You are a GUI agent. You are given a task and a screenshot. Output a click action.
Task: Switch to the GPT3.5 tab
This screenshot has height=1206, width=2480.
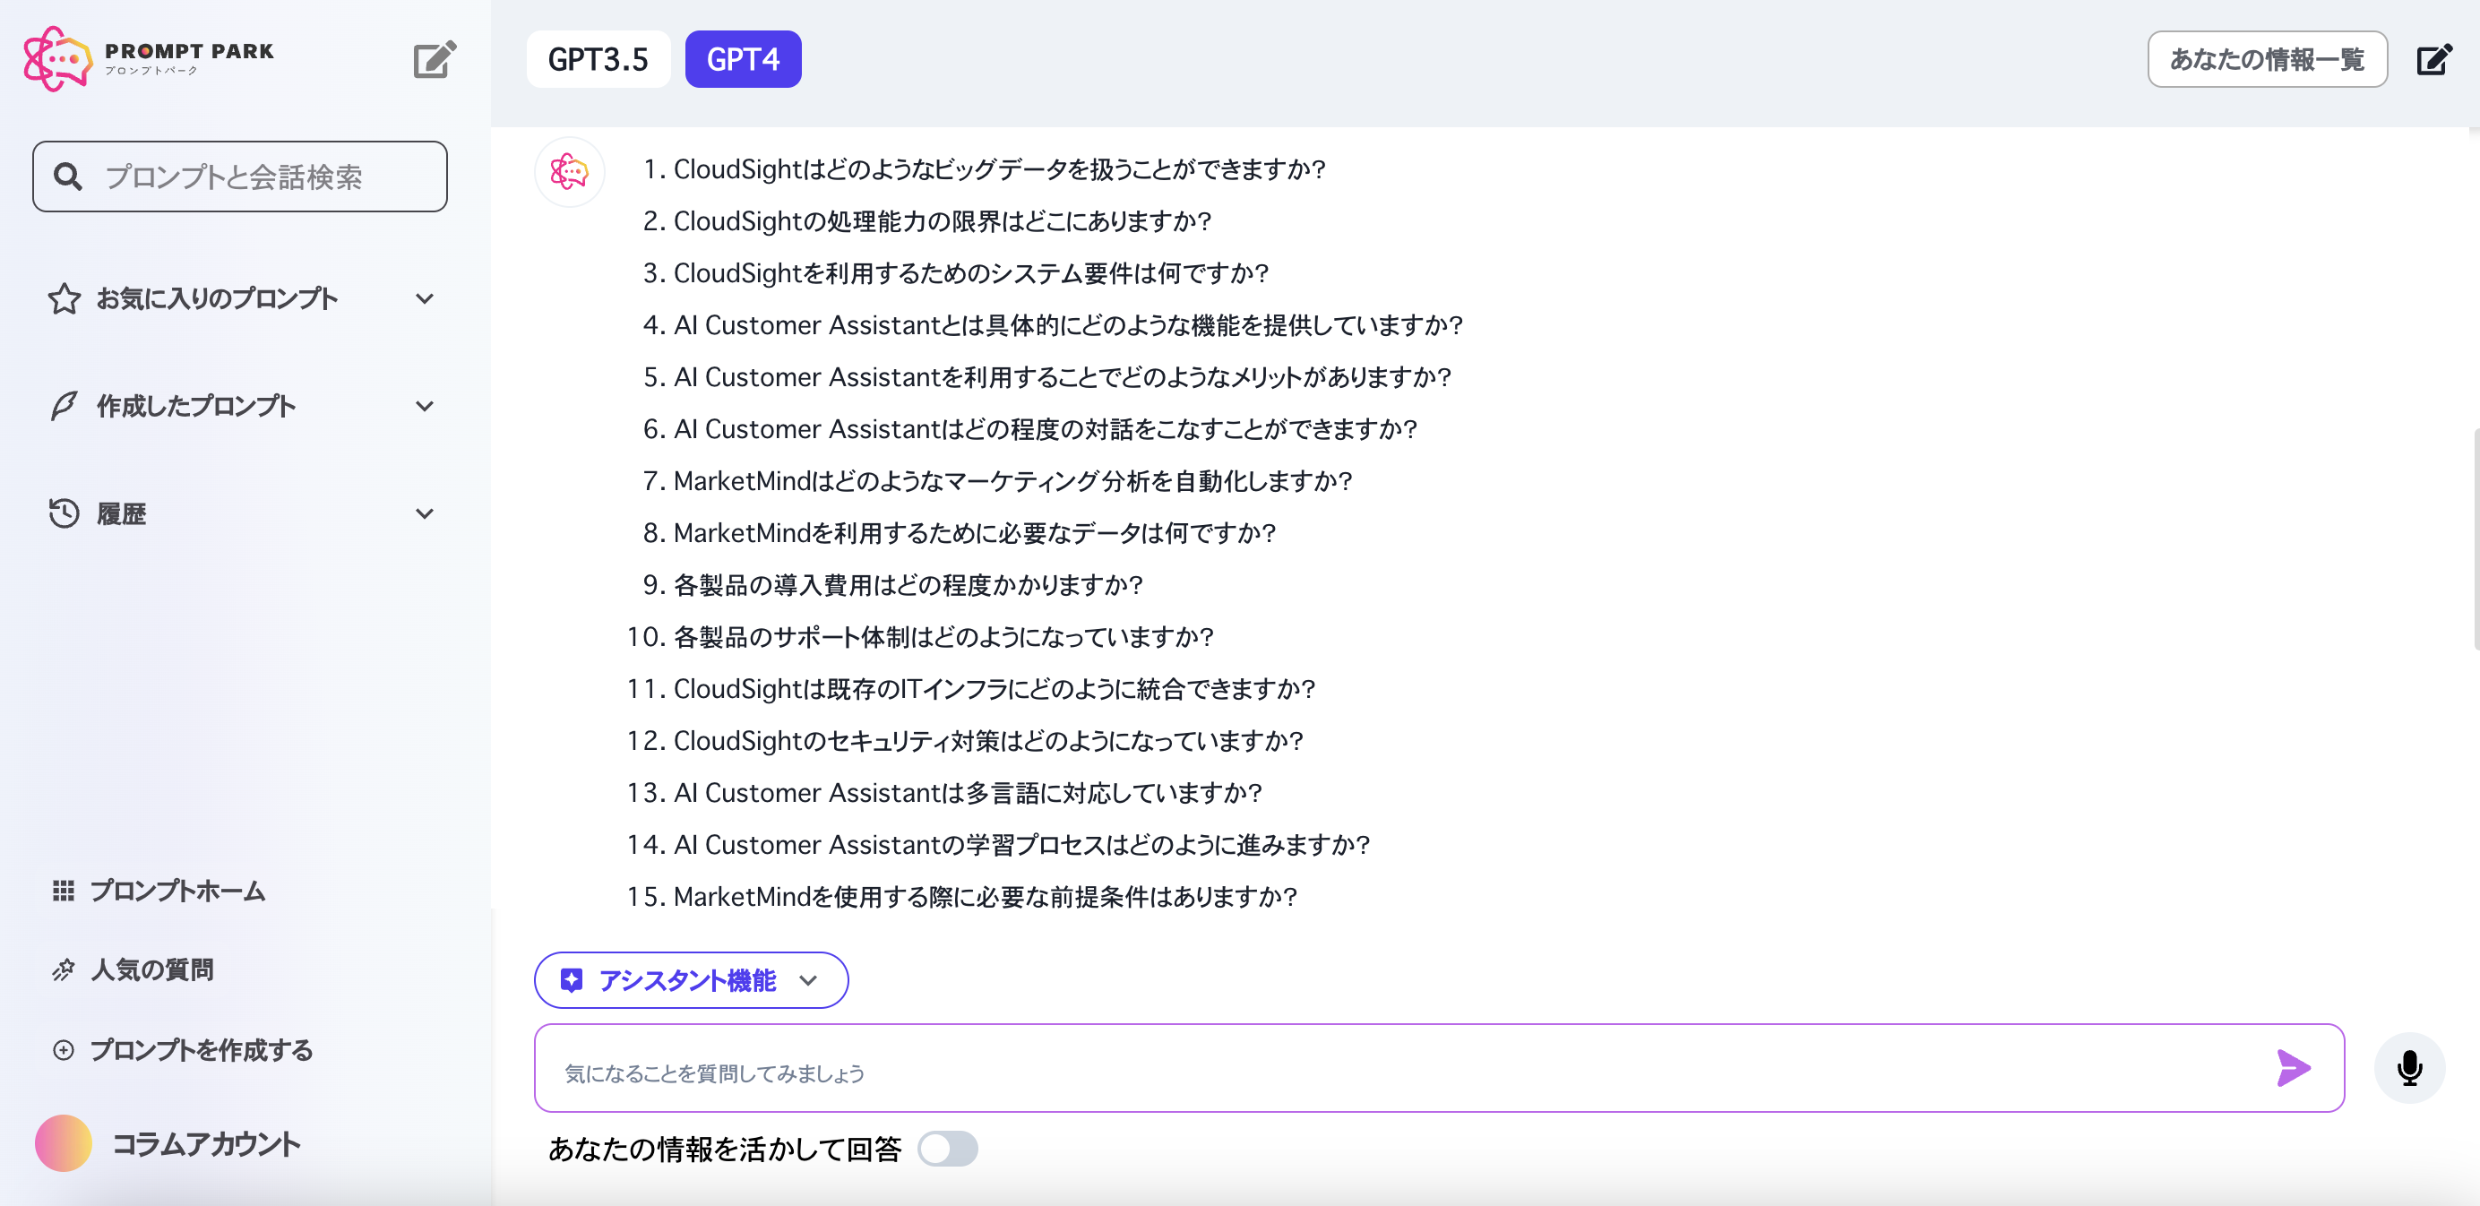coord(598,60)
